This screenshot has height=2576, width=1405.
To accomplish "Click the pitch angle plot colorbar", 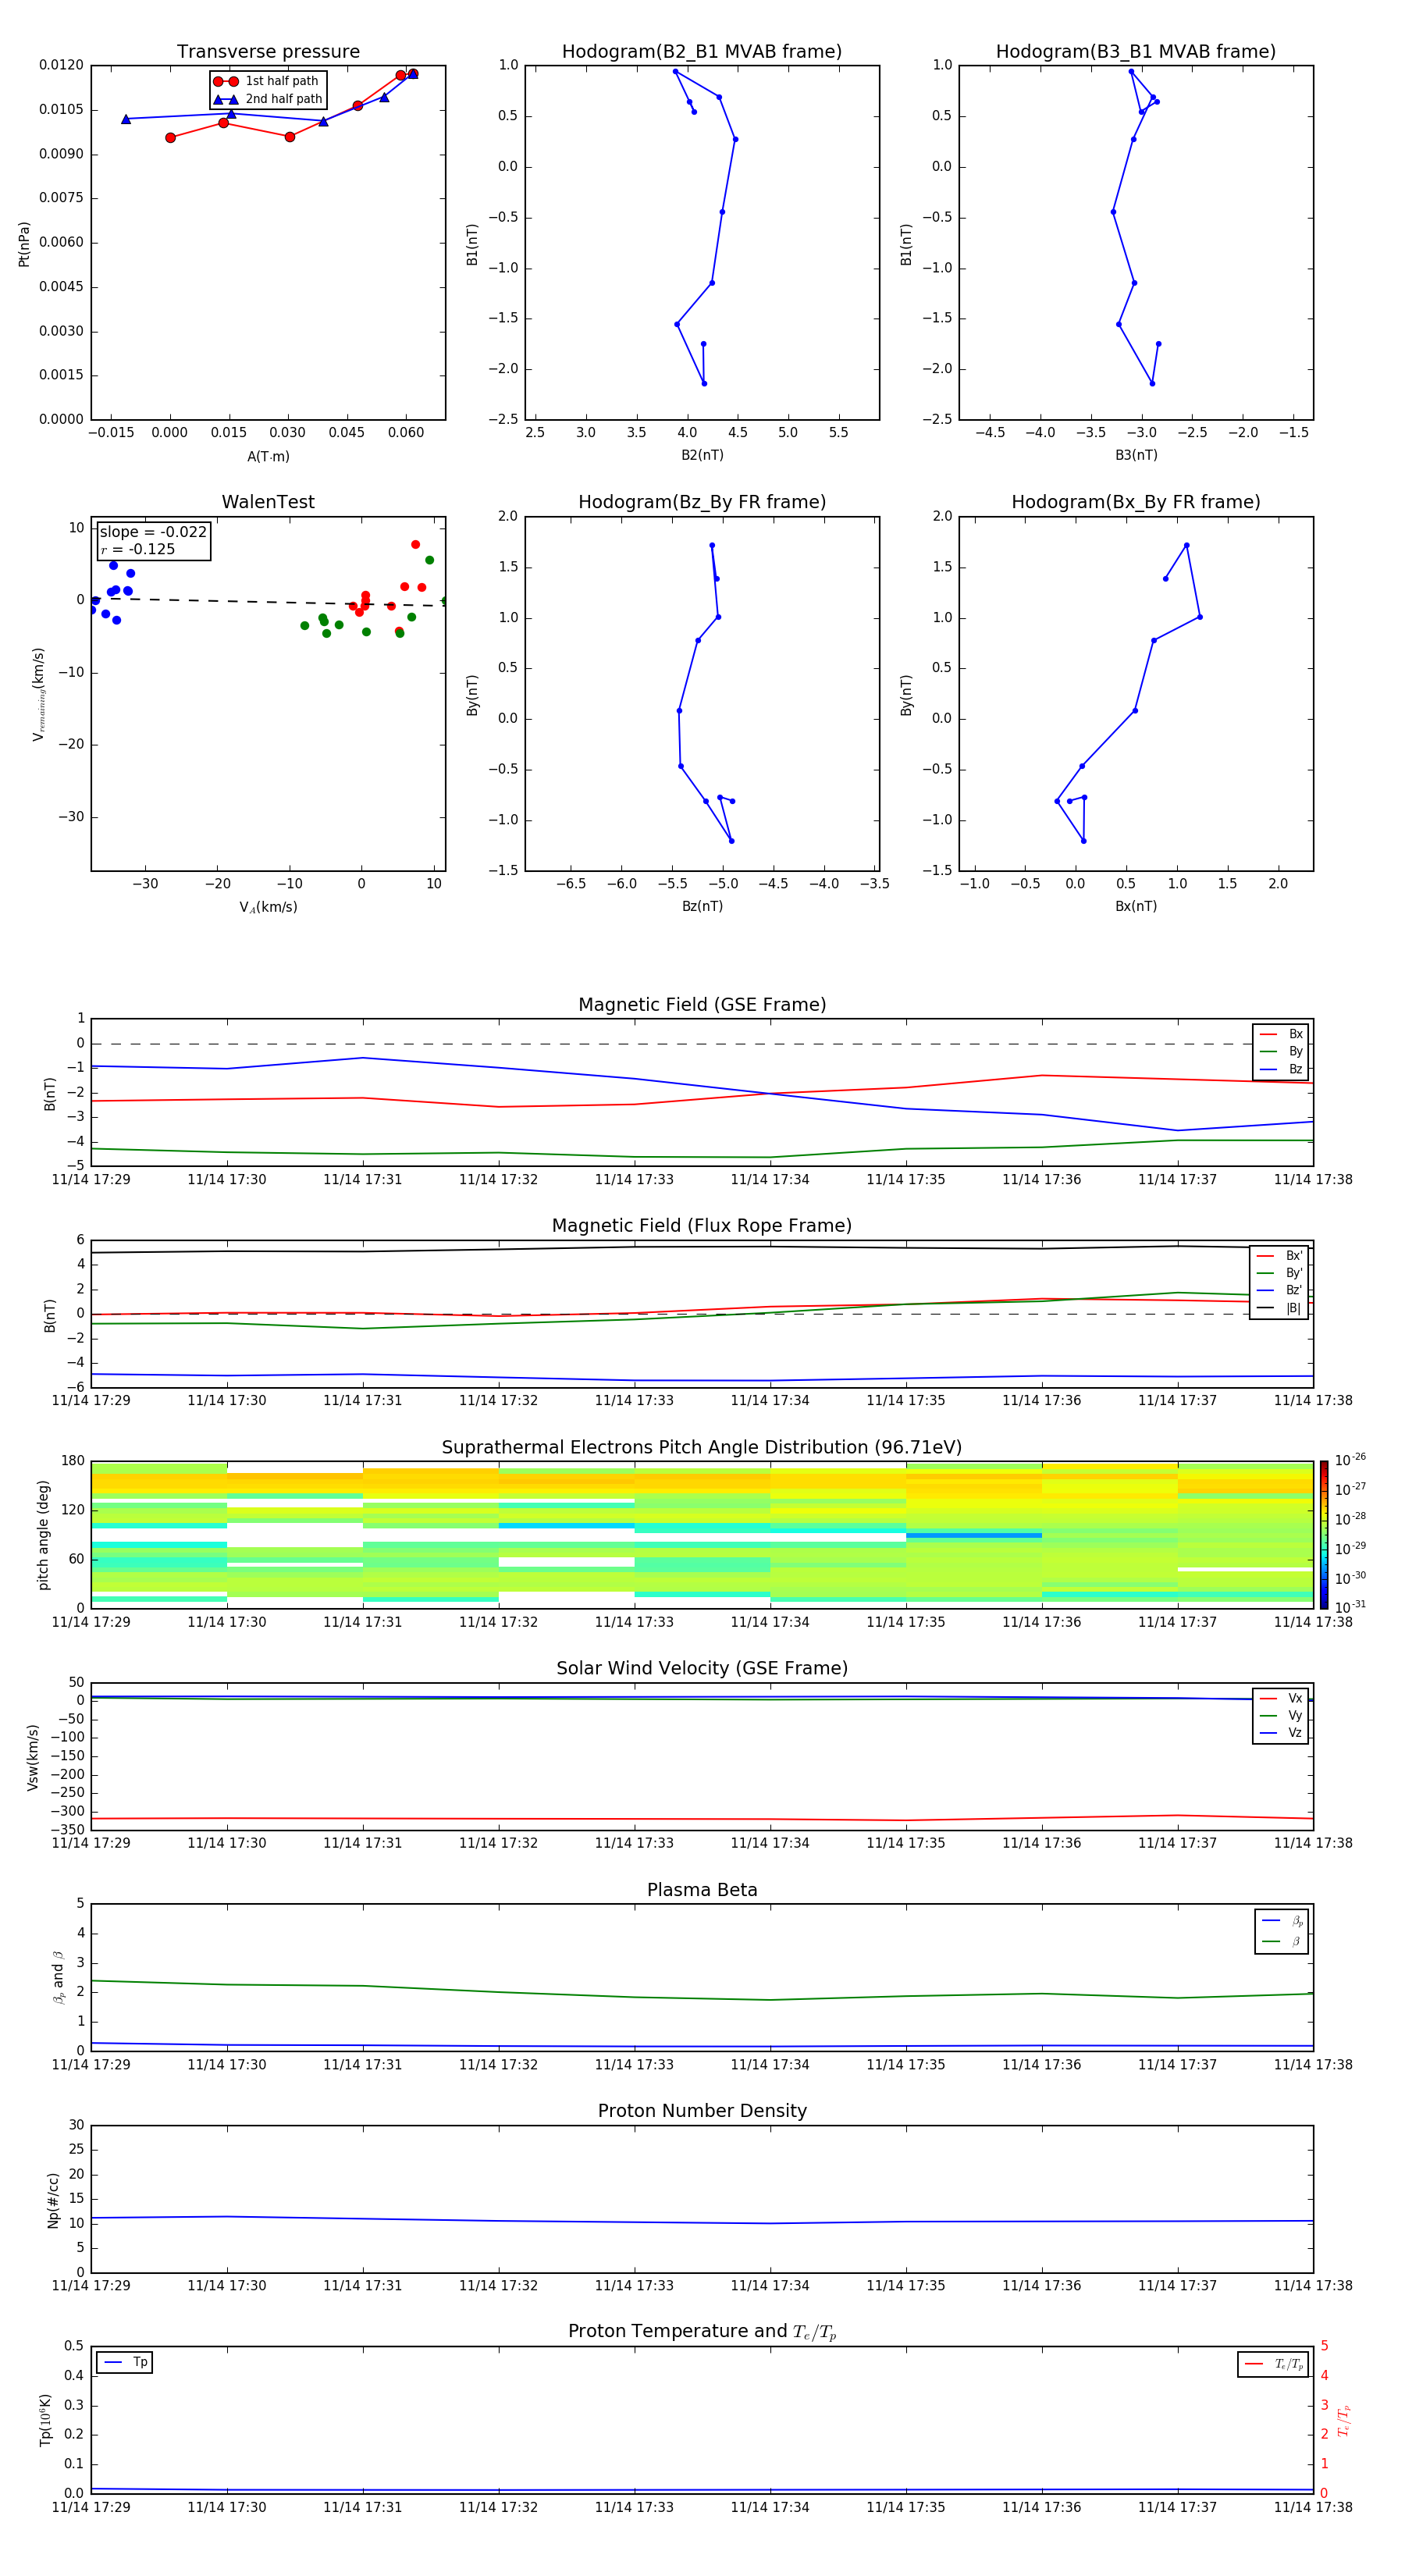I will tap(1324, 1534).
